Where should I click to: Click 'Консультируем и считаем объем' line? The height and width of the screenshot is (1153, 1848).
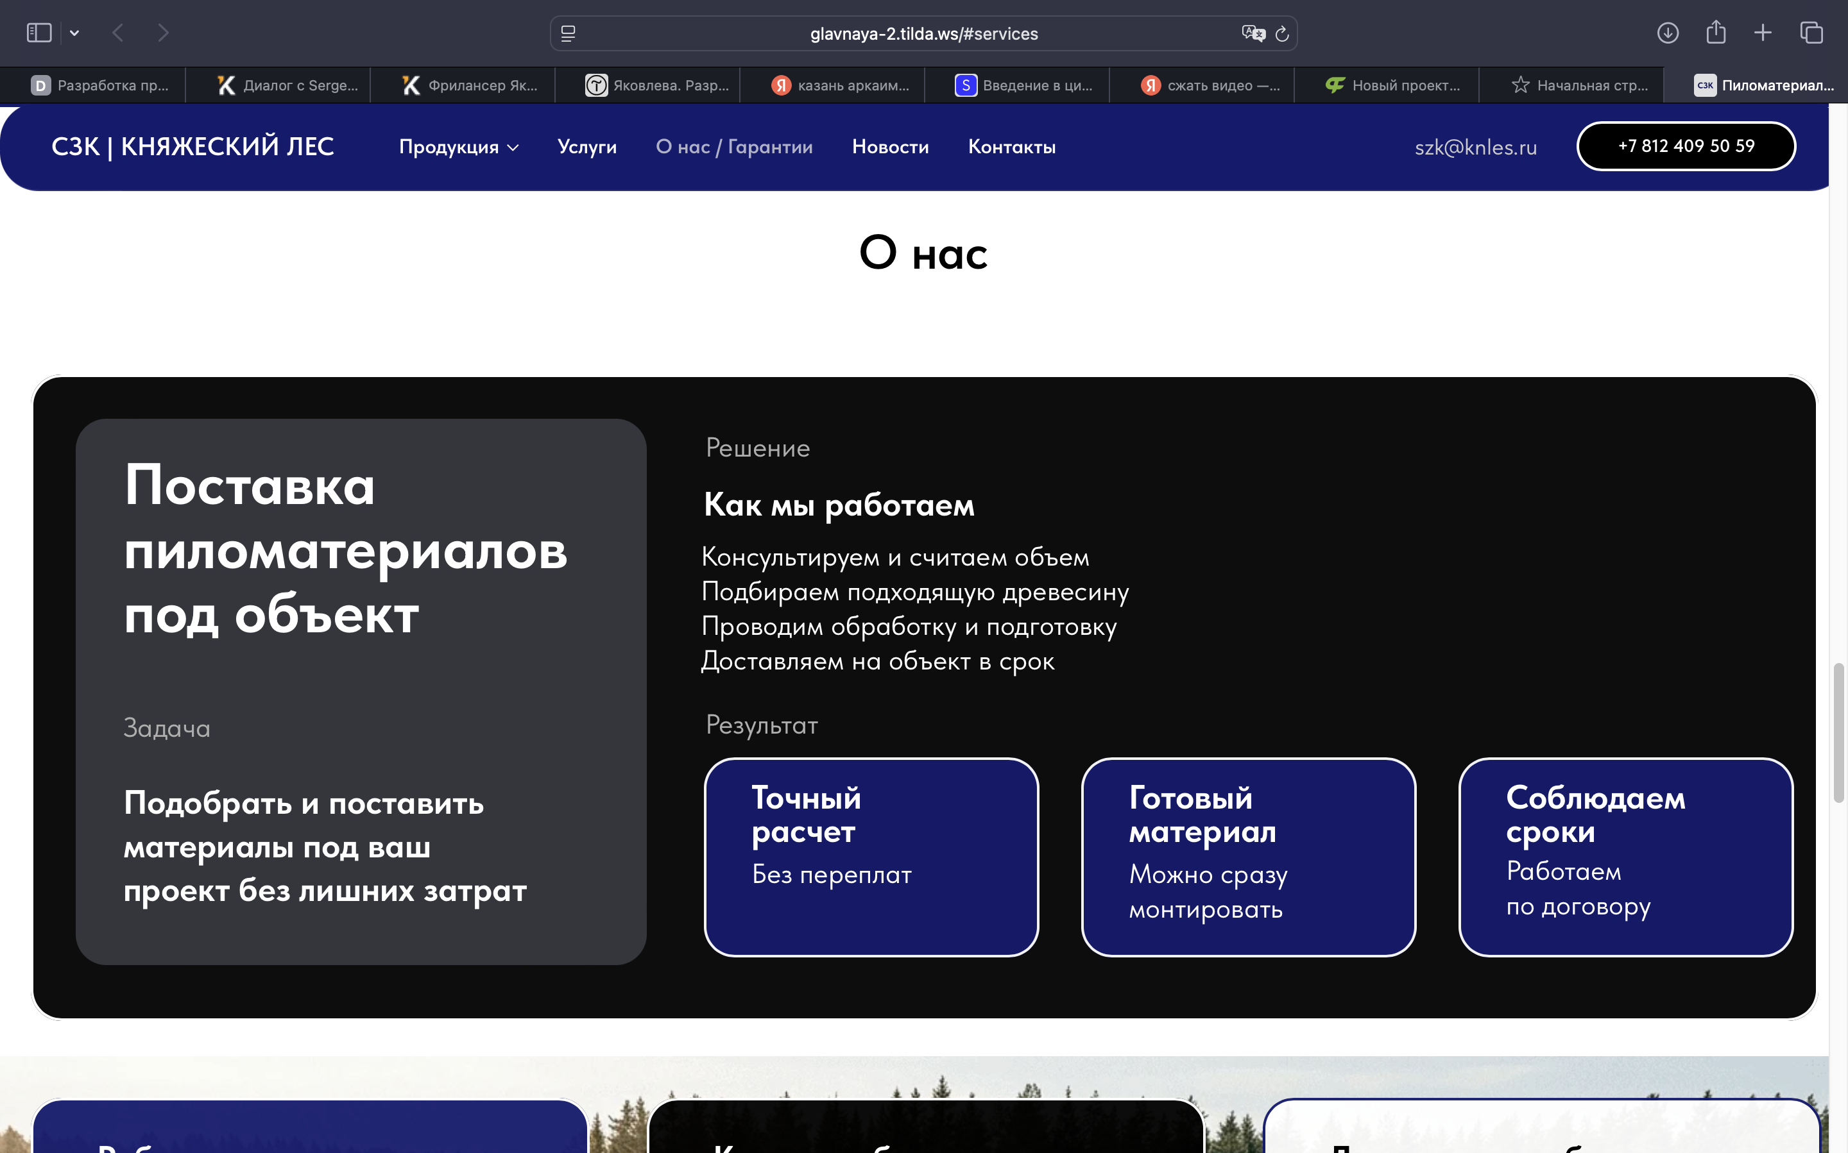895,557
